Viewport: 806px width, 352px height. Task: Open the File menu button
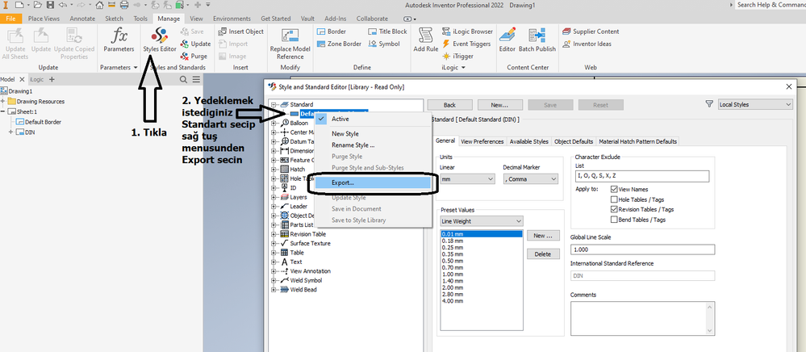pos(10,19)
